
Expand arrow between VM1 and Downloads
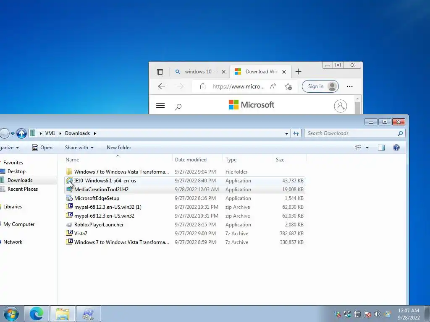[60, 133]
